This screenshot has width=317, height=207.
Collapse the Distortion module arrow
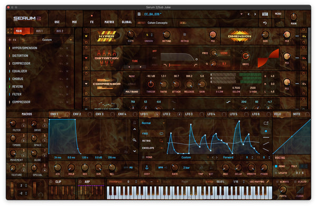[86, 58]
